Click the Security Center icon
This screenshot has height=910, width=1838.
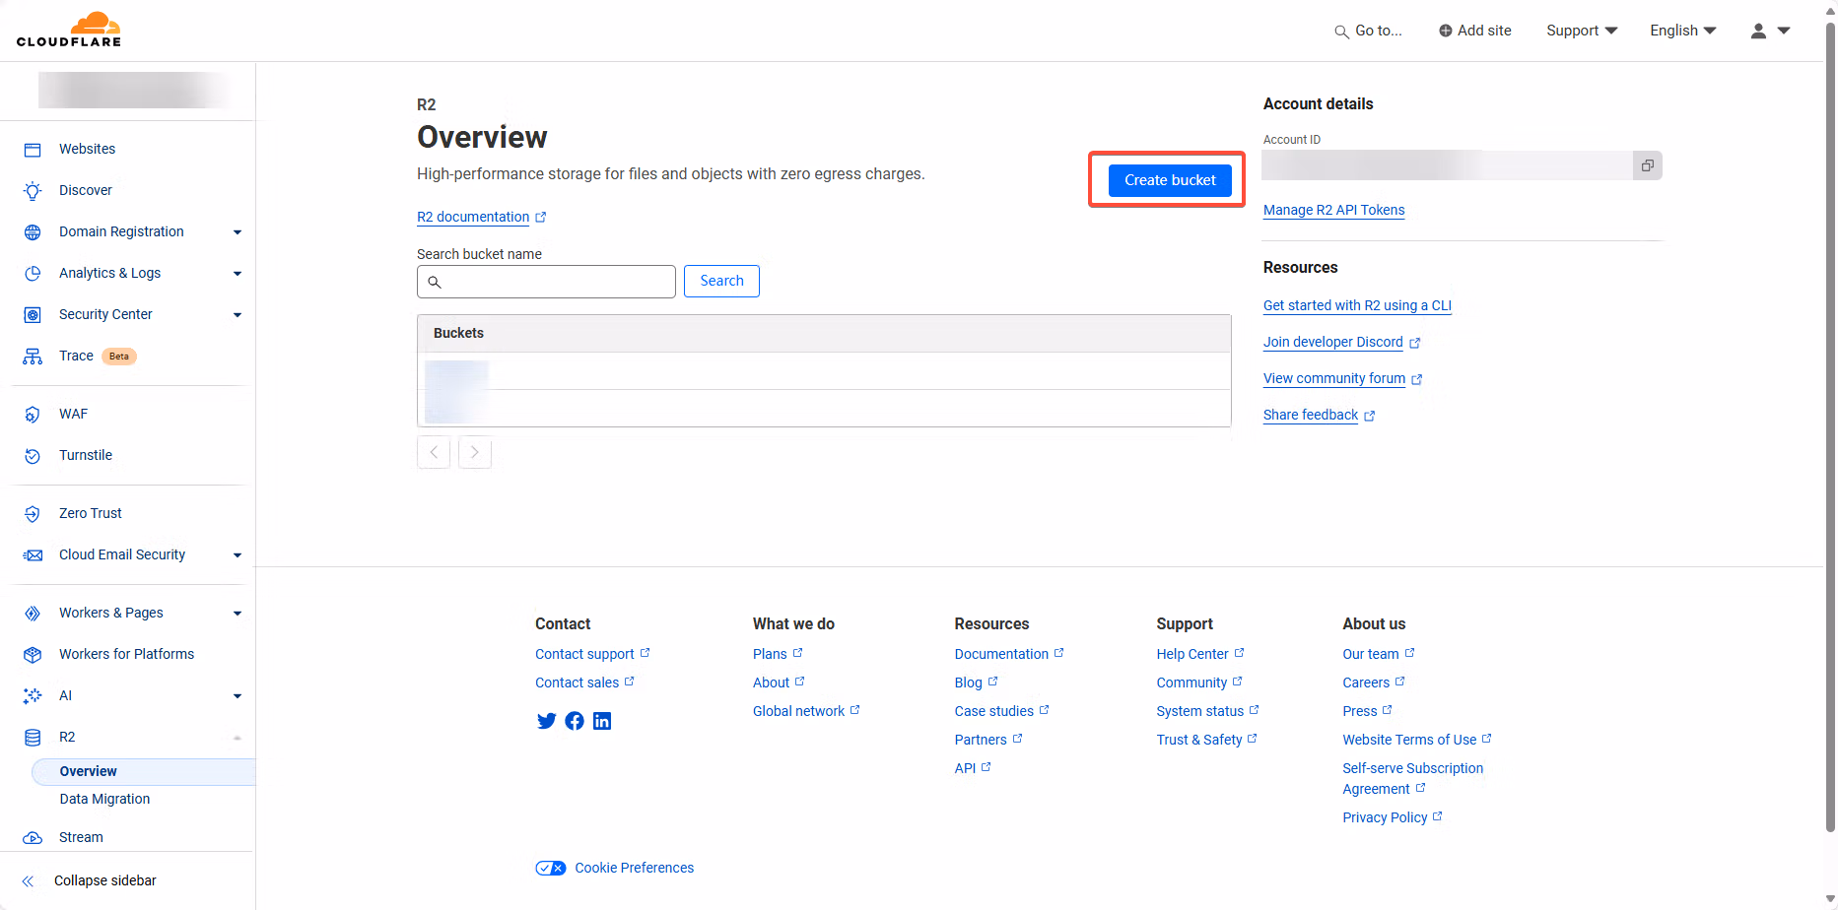[33, 315]
